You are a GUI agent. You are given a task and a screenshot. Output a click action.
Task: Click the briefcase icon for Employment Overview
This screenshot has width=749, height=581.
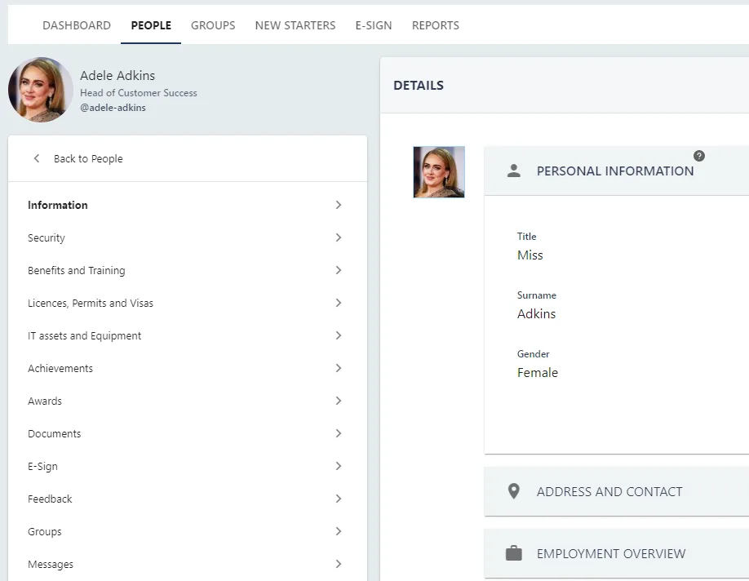tap(513, 552)
